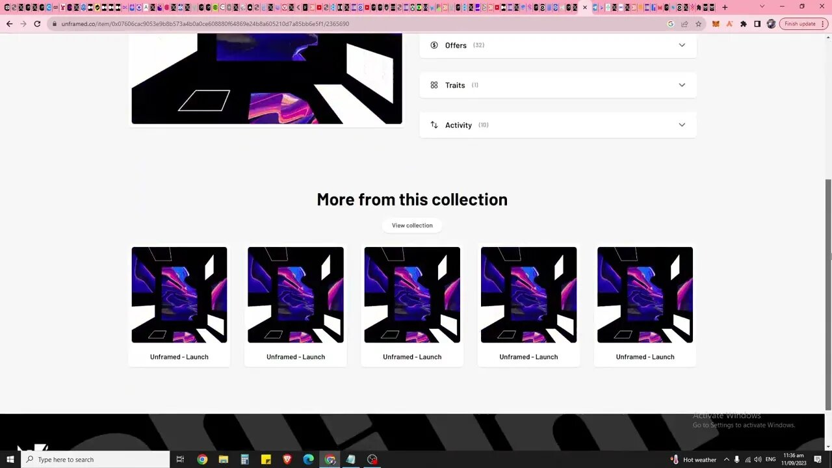Open the fifth Unframed - Launch thumbnail
The width and height of the screenshot is (832, 468).
click(x=645, y=294)
